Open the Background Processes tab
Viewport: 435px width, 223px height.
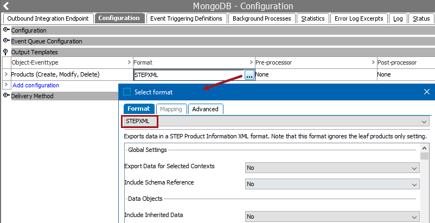[x=262, y=18]
